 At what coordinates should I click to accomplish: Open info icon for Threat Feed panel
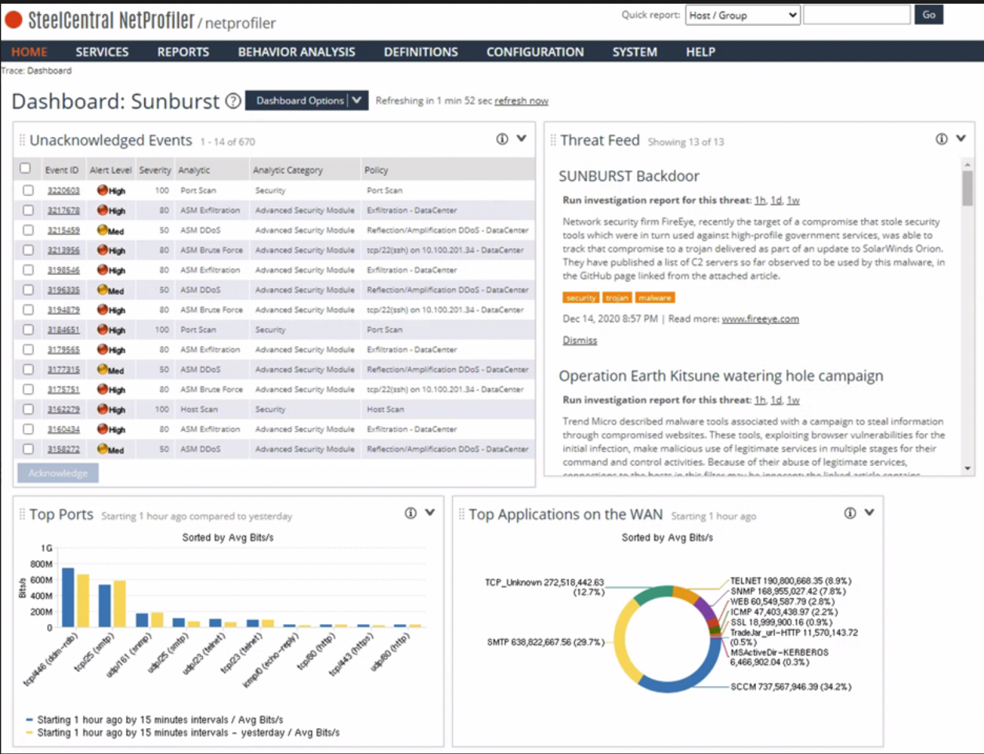[941, 139]
